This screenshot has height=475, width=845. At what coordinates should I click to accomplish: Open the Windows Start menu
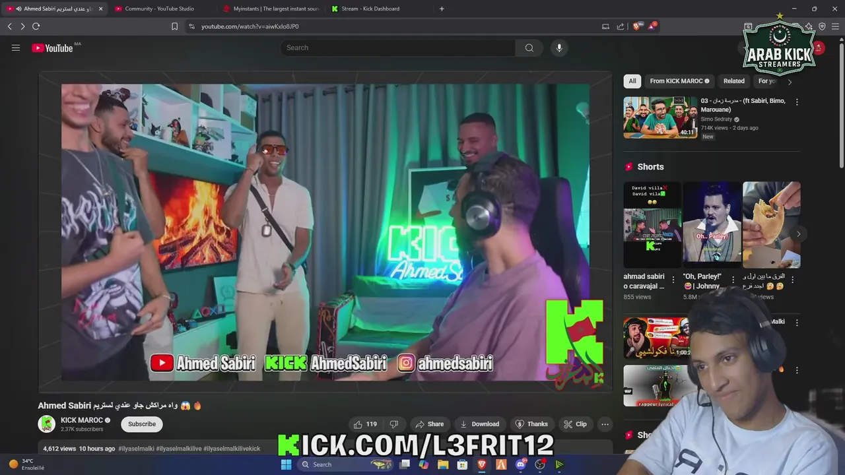click(x=286, y=464)
